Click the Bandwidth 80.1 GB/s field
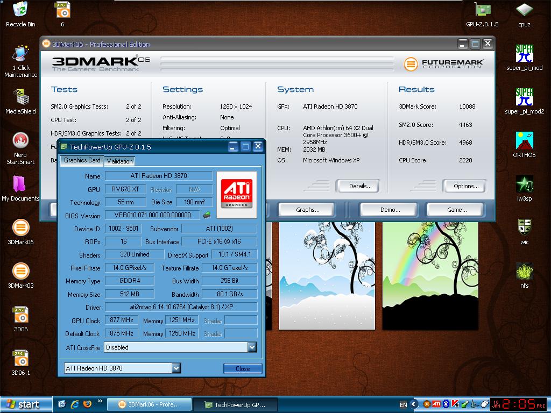Viewport: 551px width, 413px height. [230, 294]
